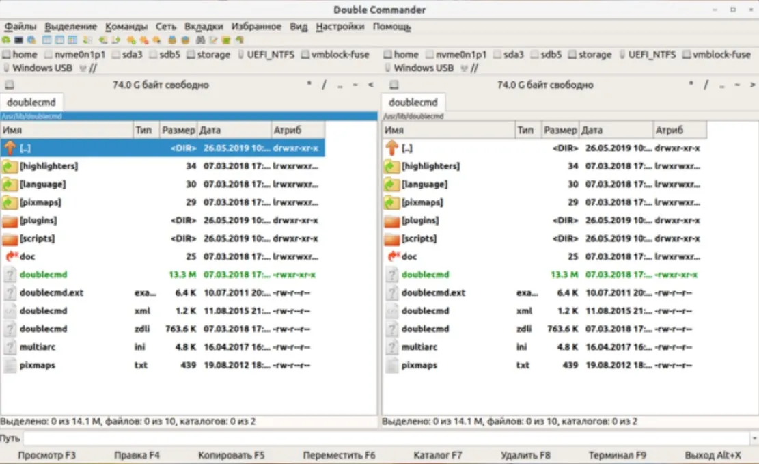Click the Unselect group toolbar icon
The image size is (759, 464).
pos(143,40)
